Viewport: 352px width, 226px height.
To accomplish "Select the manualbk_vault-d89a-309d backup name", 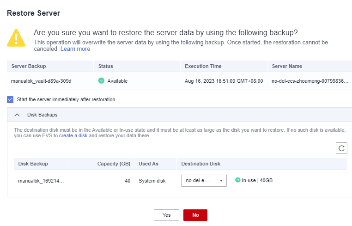I will point(41,81).
